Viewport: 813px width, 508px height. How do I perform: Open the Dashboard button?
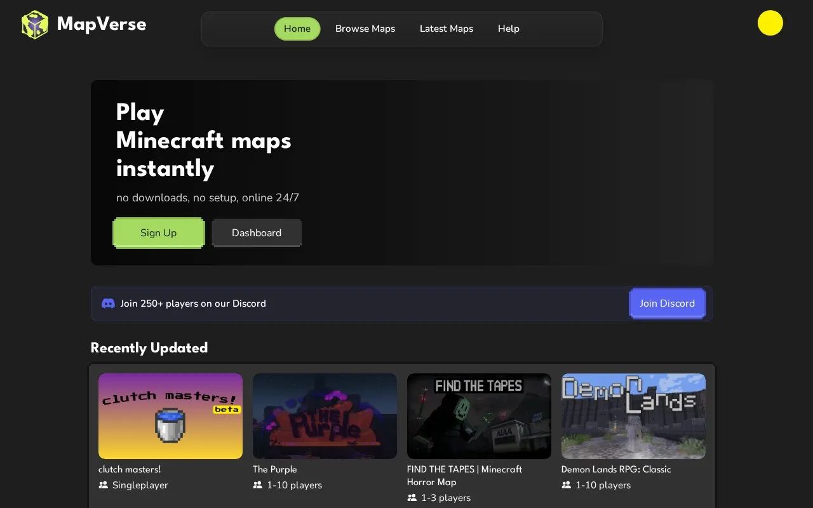click(257, 233)
